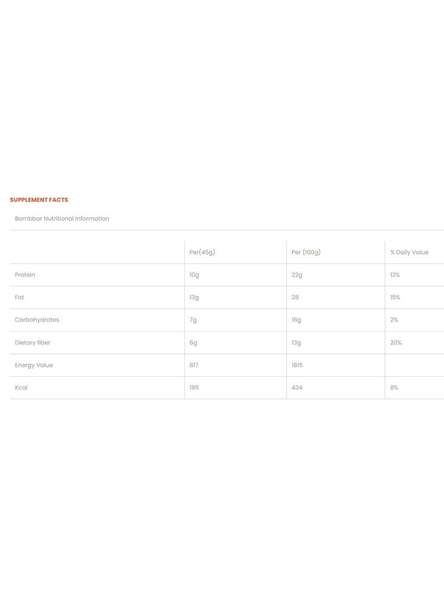Viewport: 444px width, 606px height.
Task: Select the 195 Kcal cell
Action: click(194, 387)
